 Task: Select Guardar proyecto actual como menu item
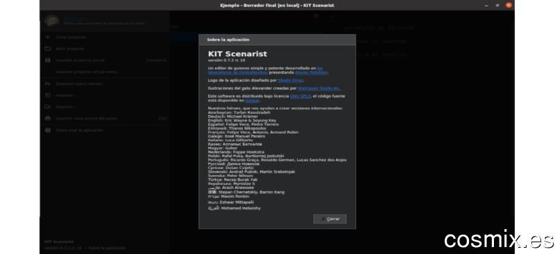[88, 72]
